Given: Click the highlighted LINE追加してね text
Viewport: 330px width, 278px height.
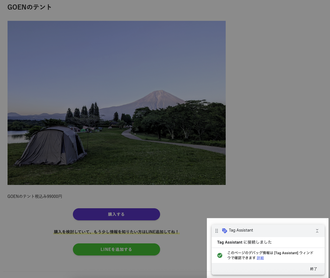Looking at the screenshot, I should (x=116, y=232).
